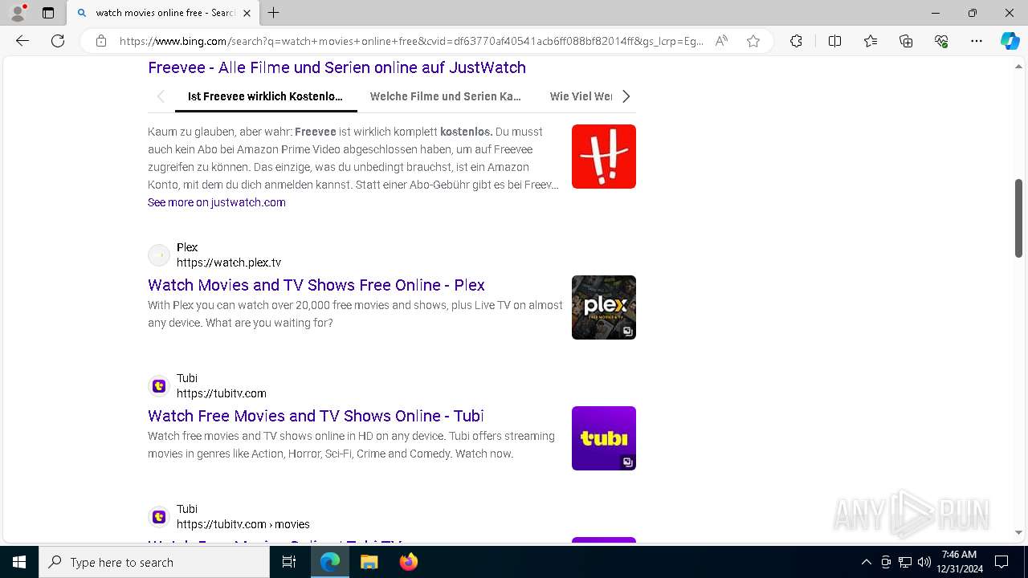This screenshot has height=578, width=1028.
Task: Click the scrollbar up arrow
Action: (1018, 67)
